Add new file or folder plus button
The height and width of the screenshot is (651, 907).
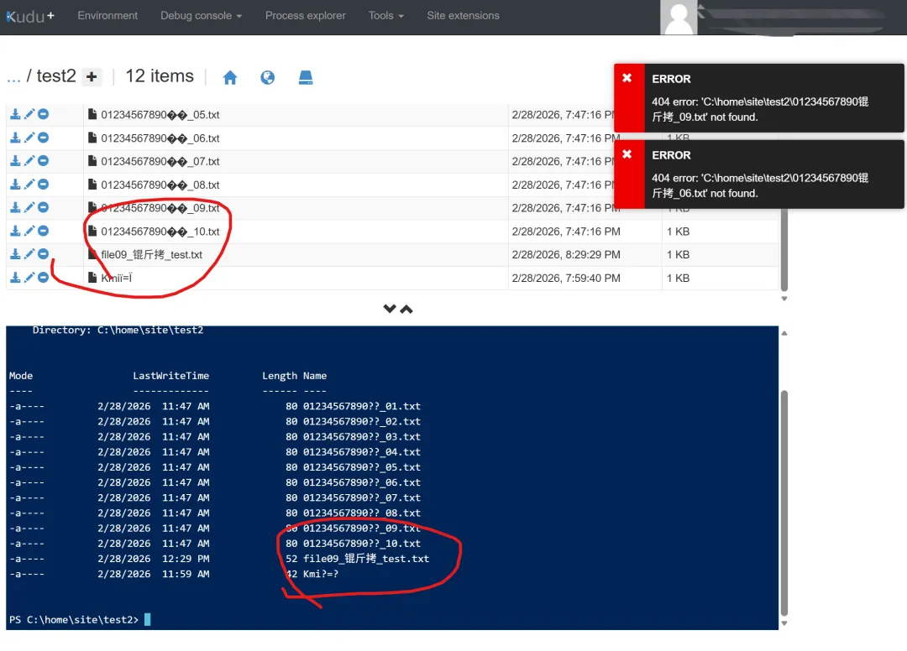click(x=92, y=77)
